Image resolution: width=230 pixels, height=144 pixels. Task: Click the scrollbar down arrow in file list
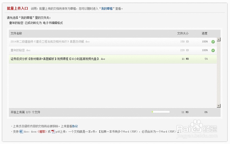tap(218, 106)
